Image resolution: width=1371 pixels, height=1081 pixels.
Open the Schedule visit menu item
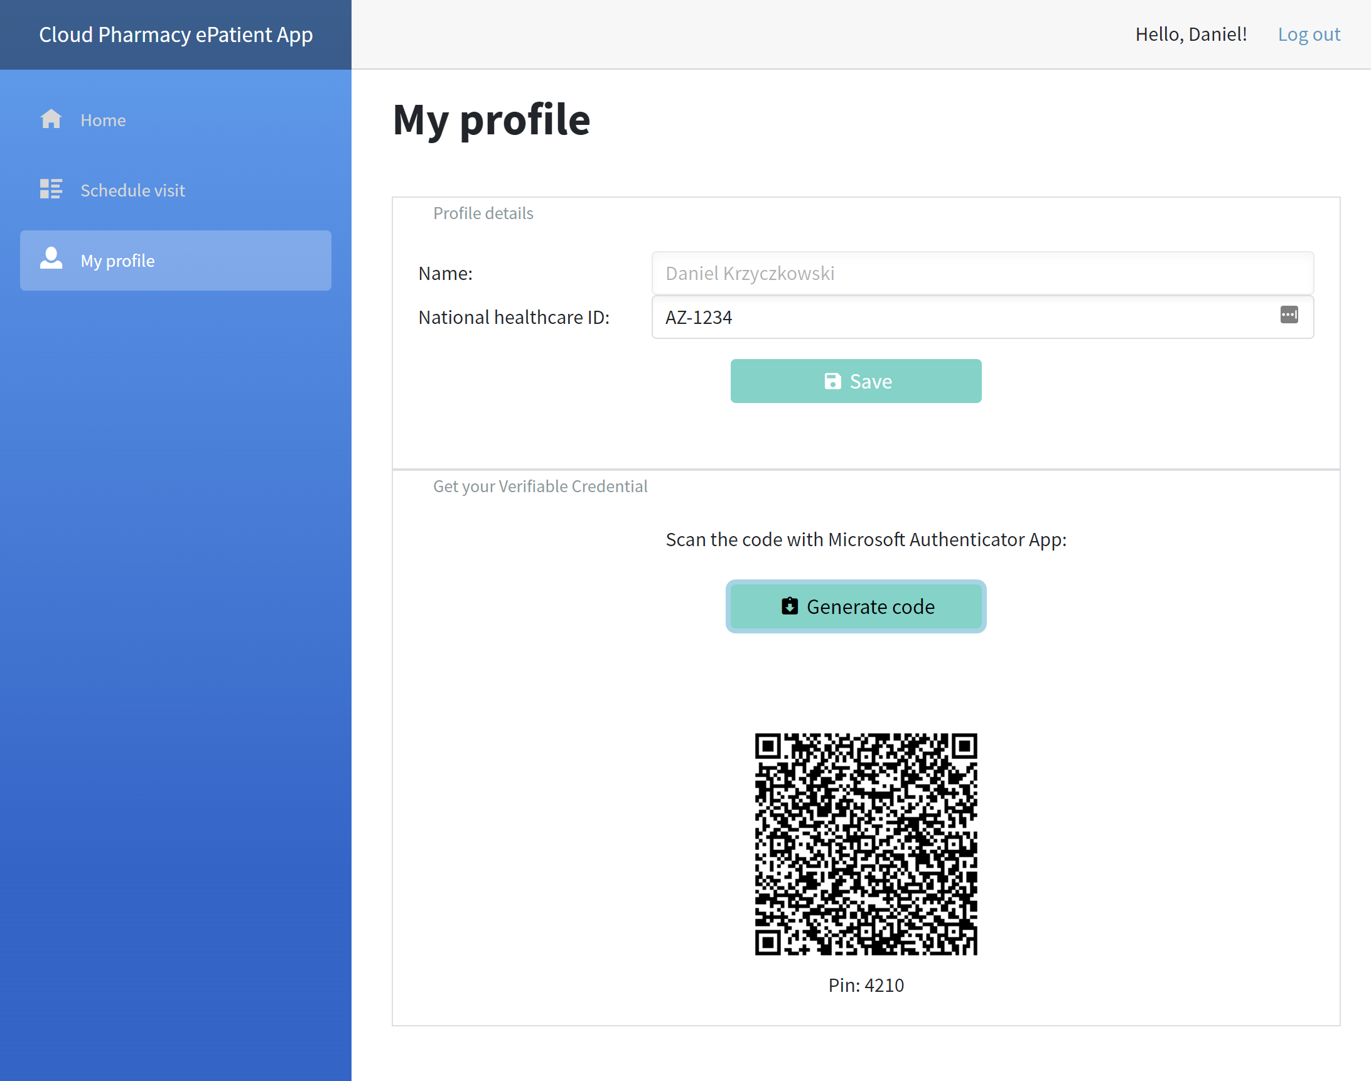[132, 190]
